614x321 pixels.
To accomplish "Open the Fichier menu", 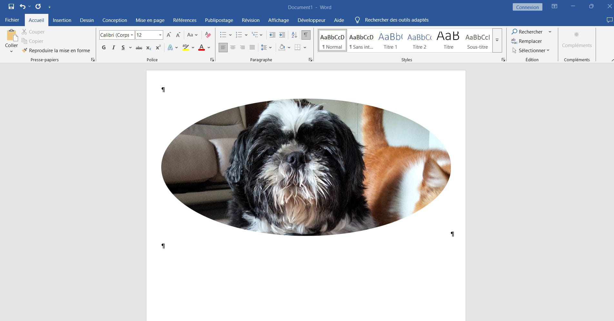I will pyautogui.click(x=12, y=20).
